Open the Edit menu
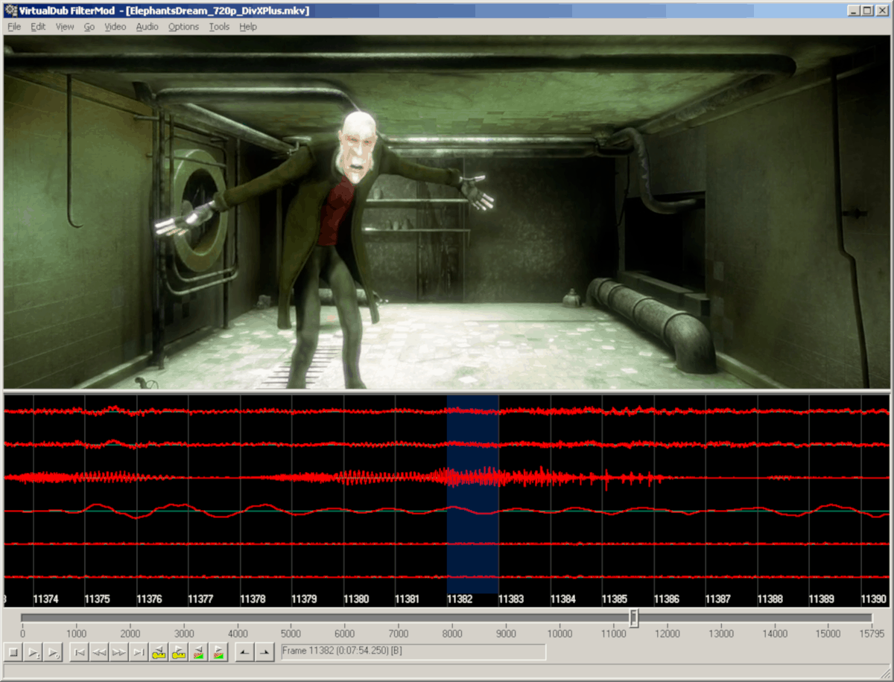Screen dimensions: 894x682 (x=38, y=26)
